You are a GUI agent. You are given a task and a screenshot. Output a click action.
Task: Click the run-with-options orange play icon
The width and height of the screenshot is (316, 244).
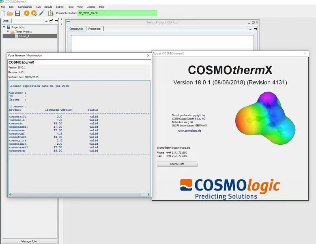pyautogui.click(x=34, y=13)
